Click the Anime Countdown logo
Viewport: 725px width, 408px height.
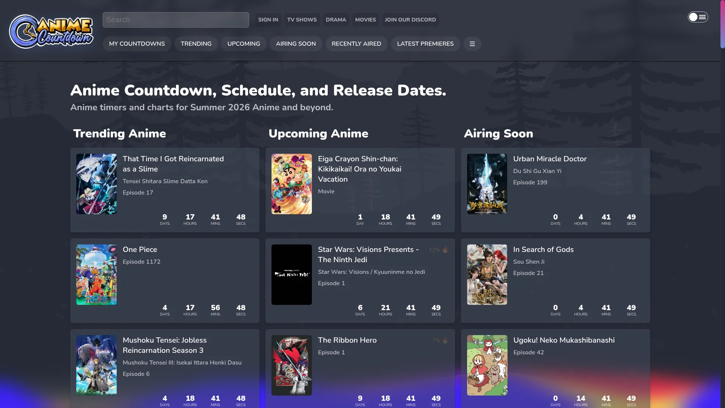pos(51,31)
